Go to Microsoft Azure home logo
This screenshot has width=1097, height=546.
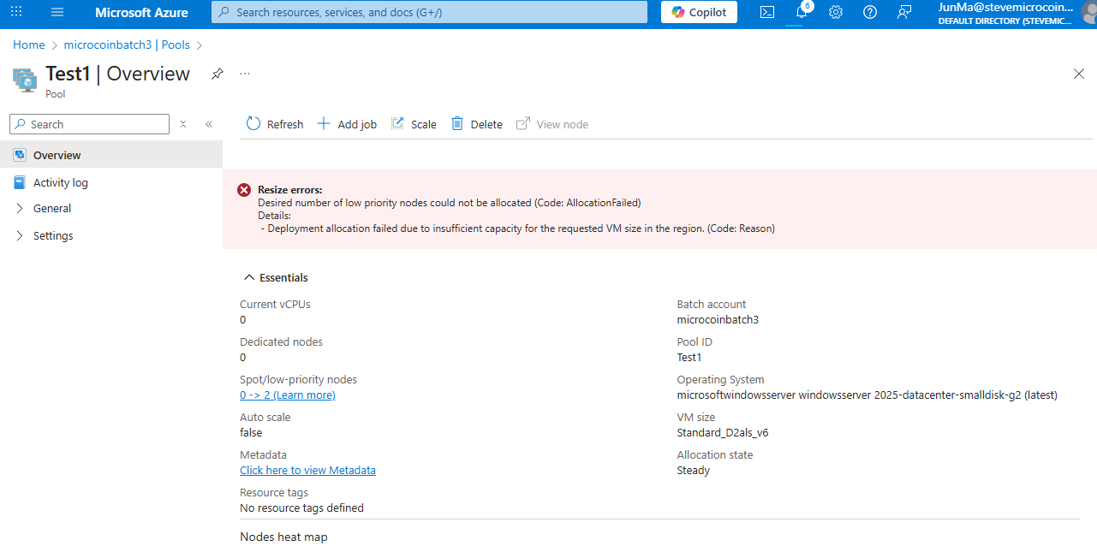coord(141,13)
